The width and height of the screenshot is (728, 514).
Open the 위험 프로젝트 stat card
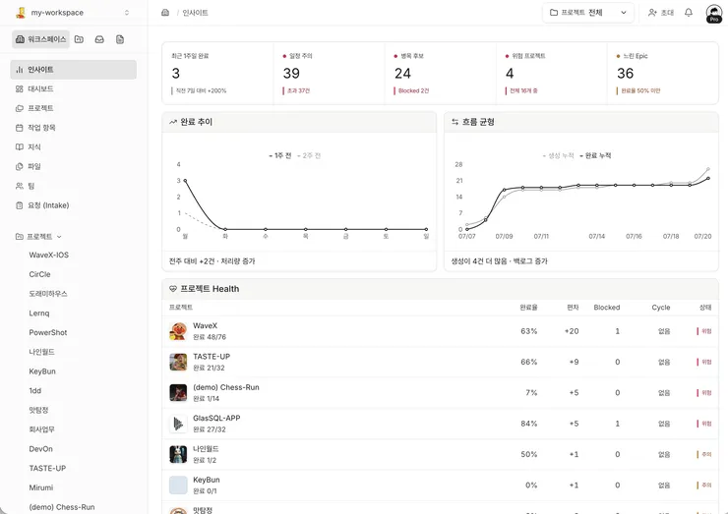point(552,74)
